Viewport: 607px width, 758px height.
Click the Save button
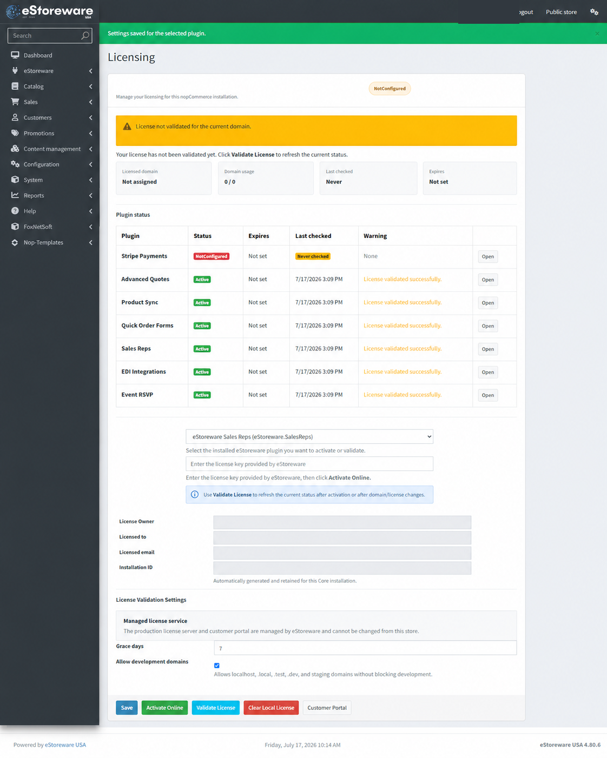127,708
